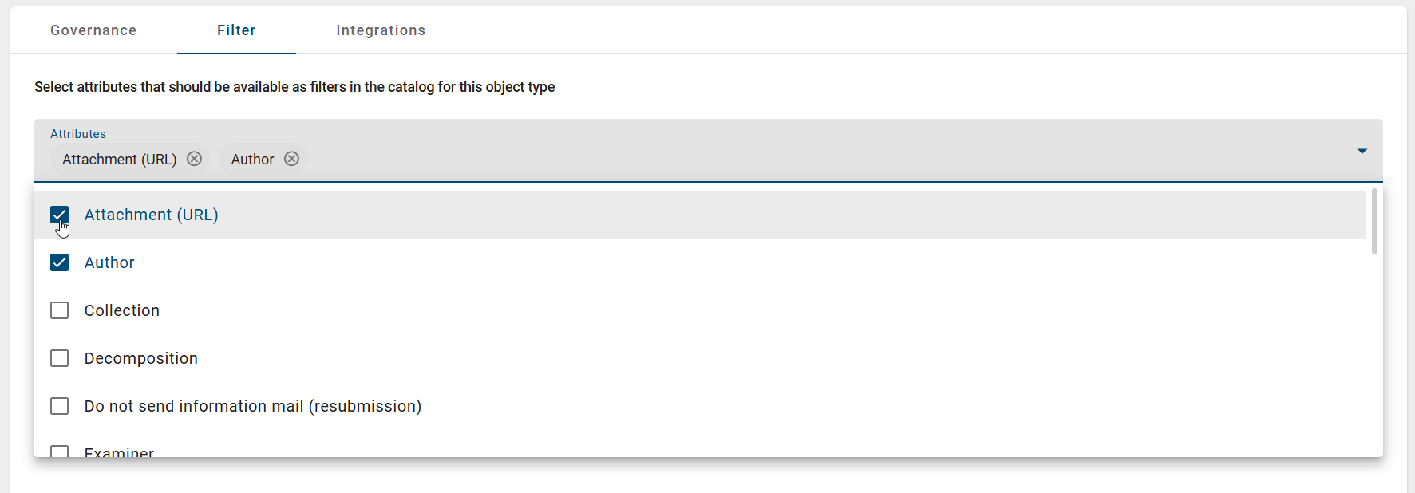Screen dimensions: 1415x493
Task: Remove the Attachment (URL) chip via its x icon
Action: [194, 159]
